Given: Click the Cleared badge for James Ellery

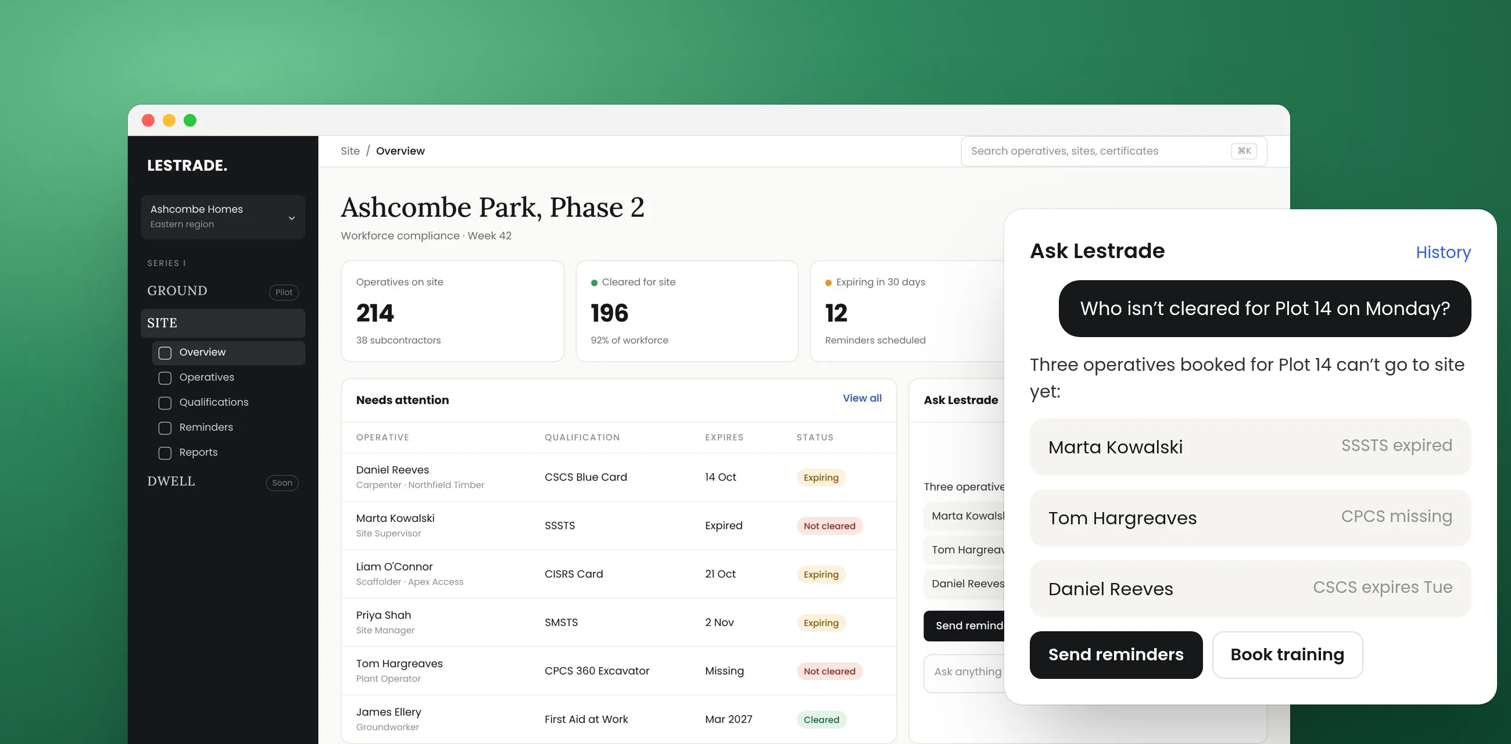Looking at the screenshot, I should (821, 720).
